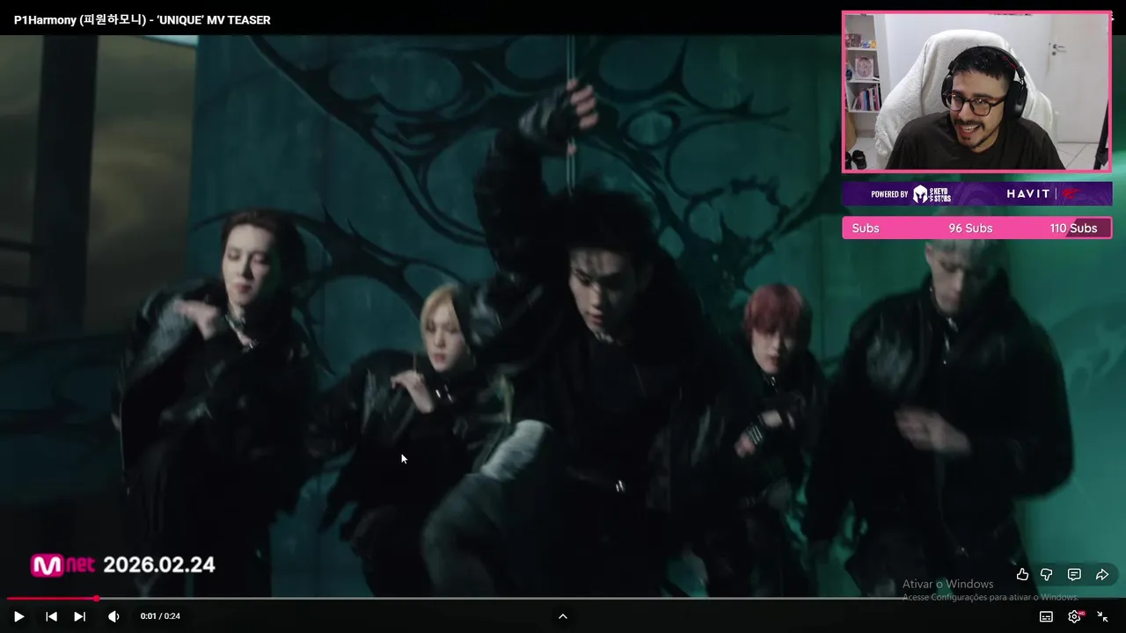Click the webcam overlay of the streamer
This screenshot has width=1126, height=633.
tap(976, 91)
